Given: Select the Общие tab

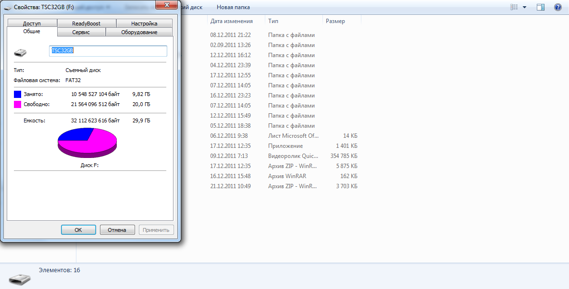Looking at the screenshot, I should click(32, 32).
